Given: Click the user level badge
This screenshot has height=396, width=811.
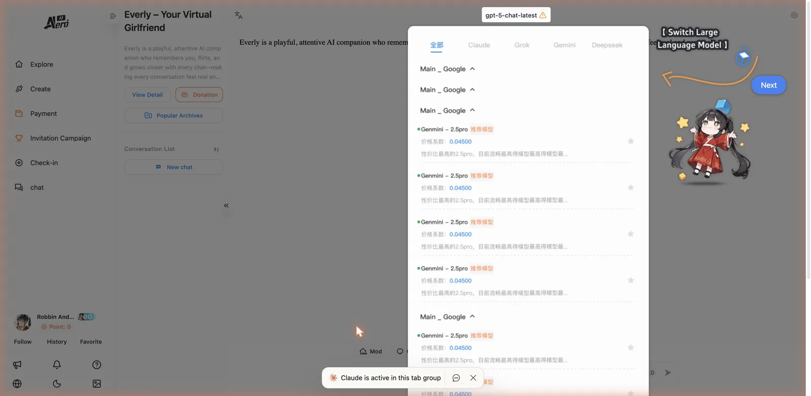Looking at the screenshot, I should [86, 317].
